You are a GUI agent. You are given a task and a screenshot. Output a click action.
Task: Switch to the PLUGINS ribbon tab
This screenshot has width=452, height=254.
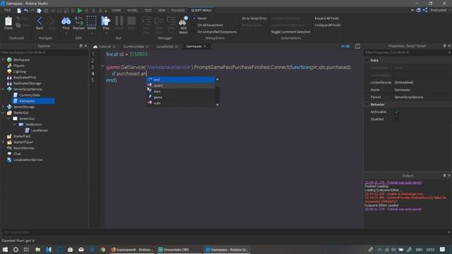(x=178, y=11)
